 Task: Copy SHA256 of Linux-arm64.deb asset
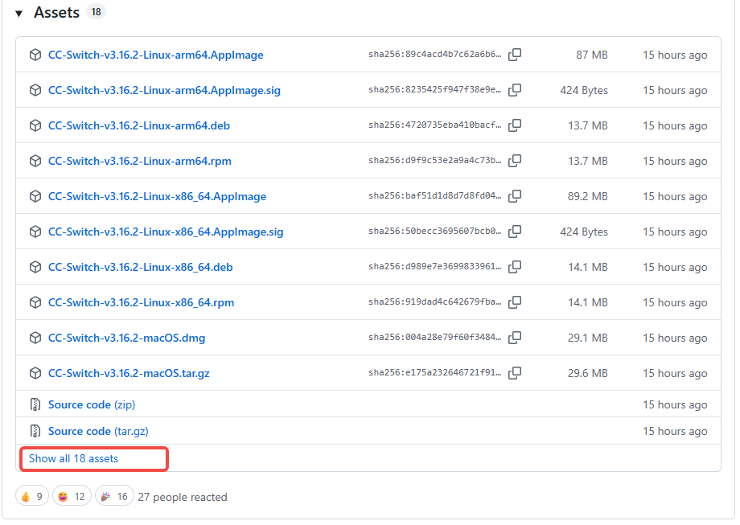(515, 125)
